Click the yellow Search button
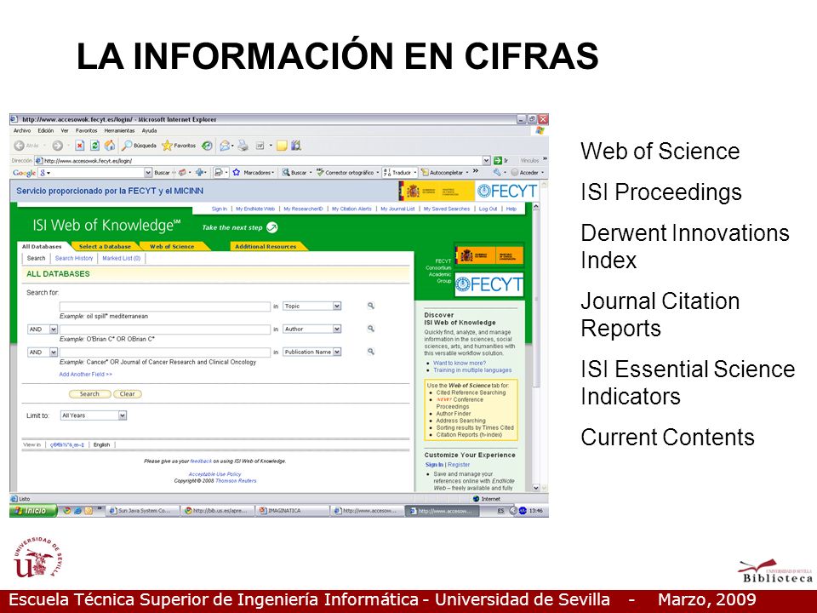Image resolution: width=817 pixels, height=613 pixels. 89,394
